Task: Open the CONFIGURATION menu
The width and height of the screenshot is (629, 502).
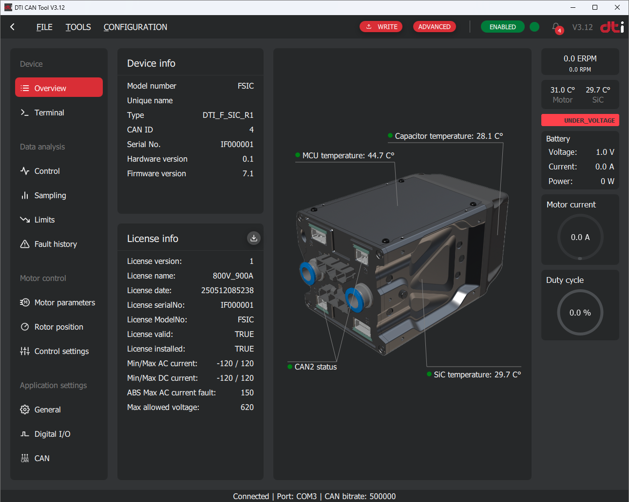Action: pos(135,27)
